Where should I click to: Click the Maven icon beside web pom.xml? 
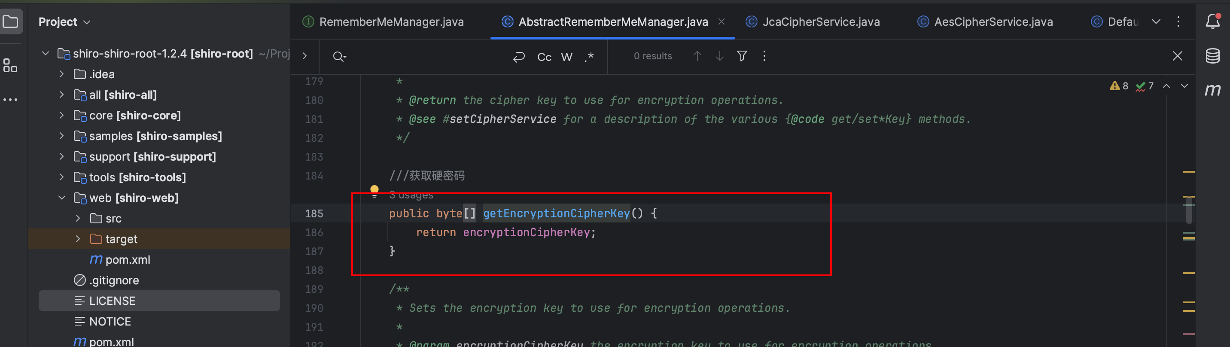96,259
